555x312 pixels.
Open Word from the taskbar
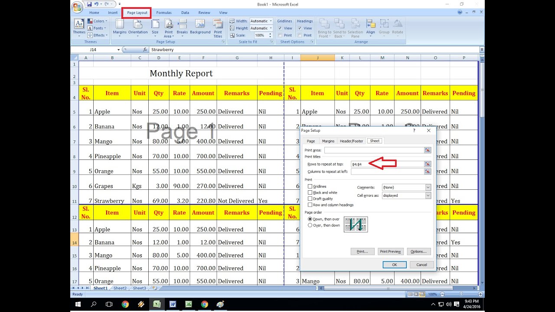coord(173,304)
